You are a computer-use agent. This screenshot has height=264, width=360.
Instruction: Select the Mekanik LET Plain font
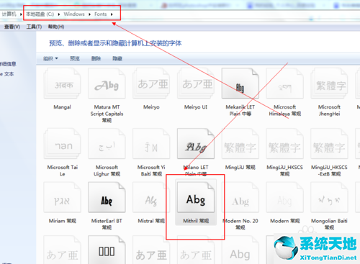click(240, 83)
